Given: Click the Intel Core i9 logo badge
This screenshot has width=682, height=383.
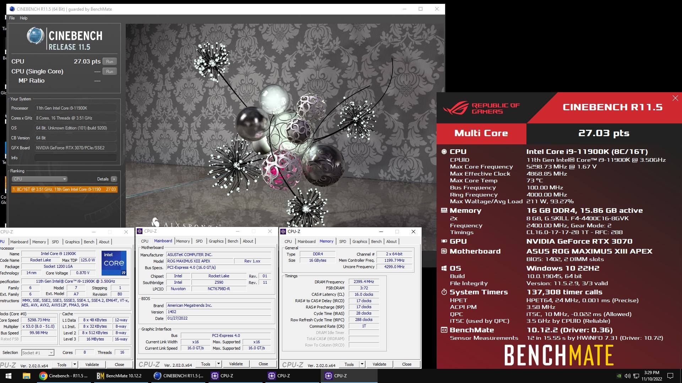Looking at the screenshot, I should [114, 263].
